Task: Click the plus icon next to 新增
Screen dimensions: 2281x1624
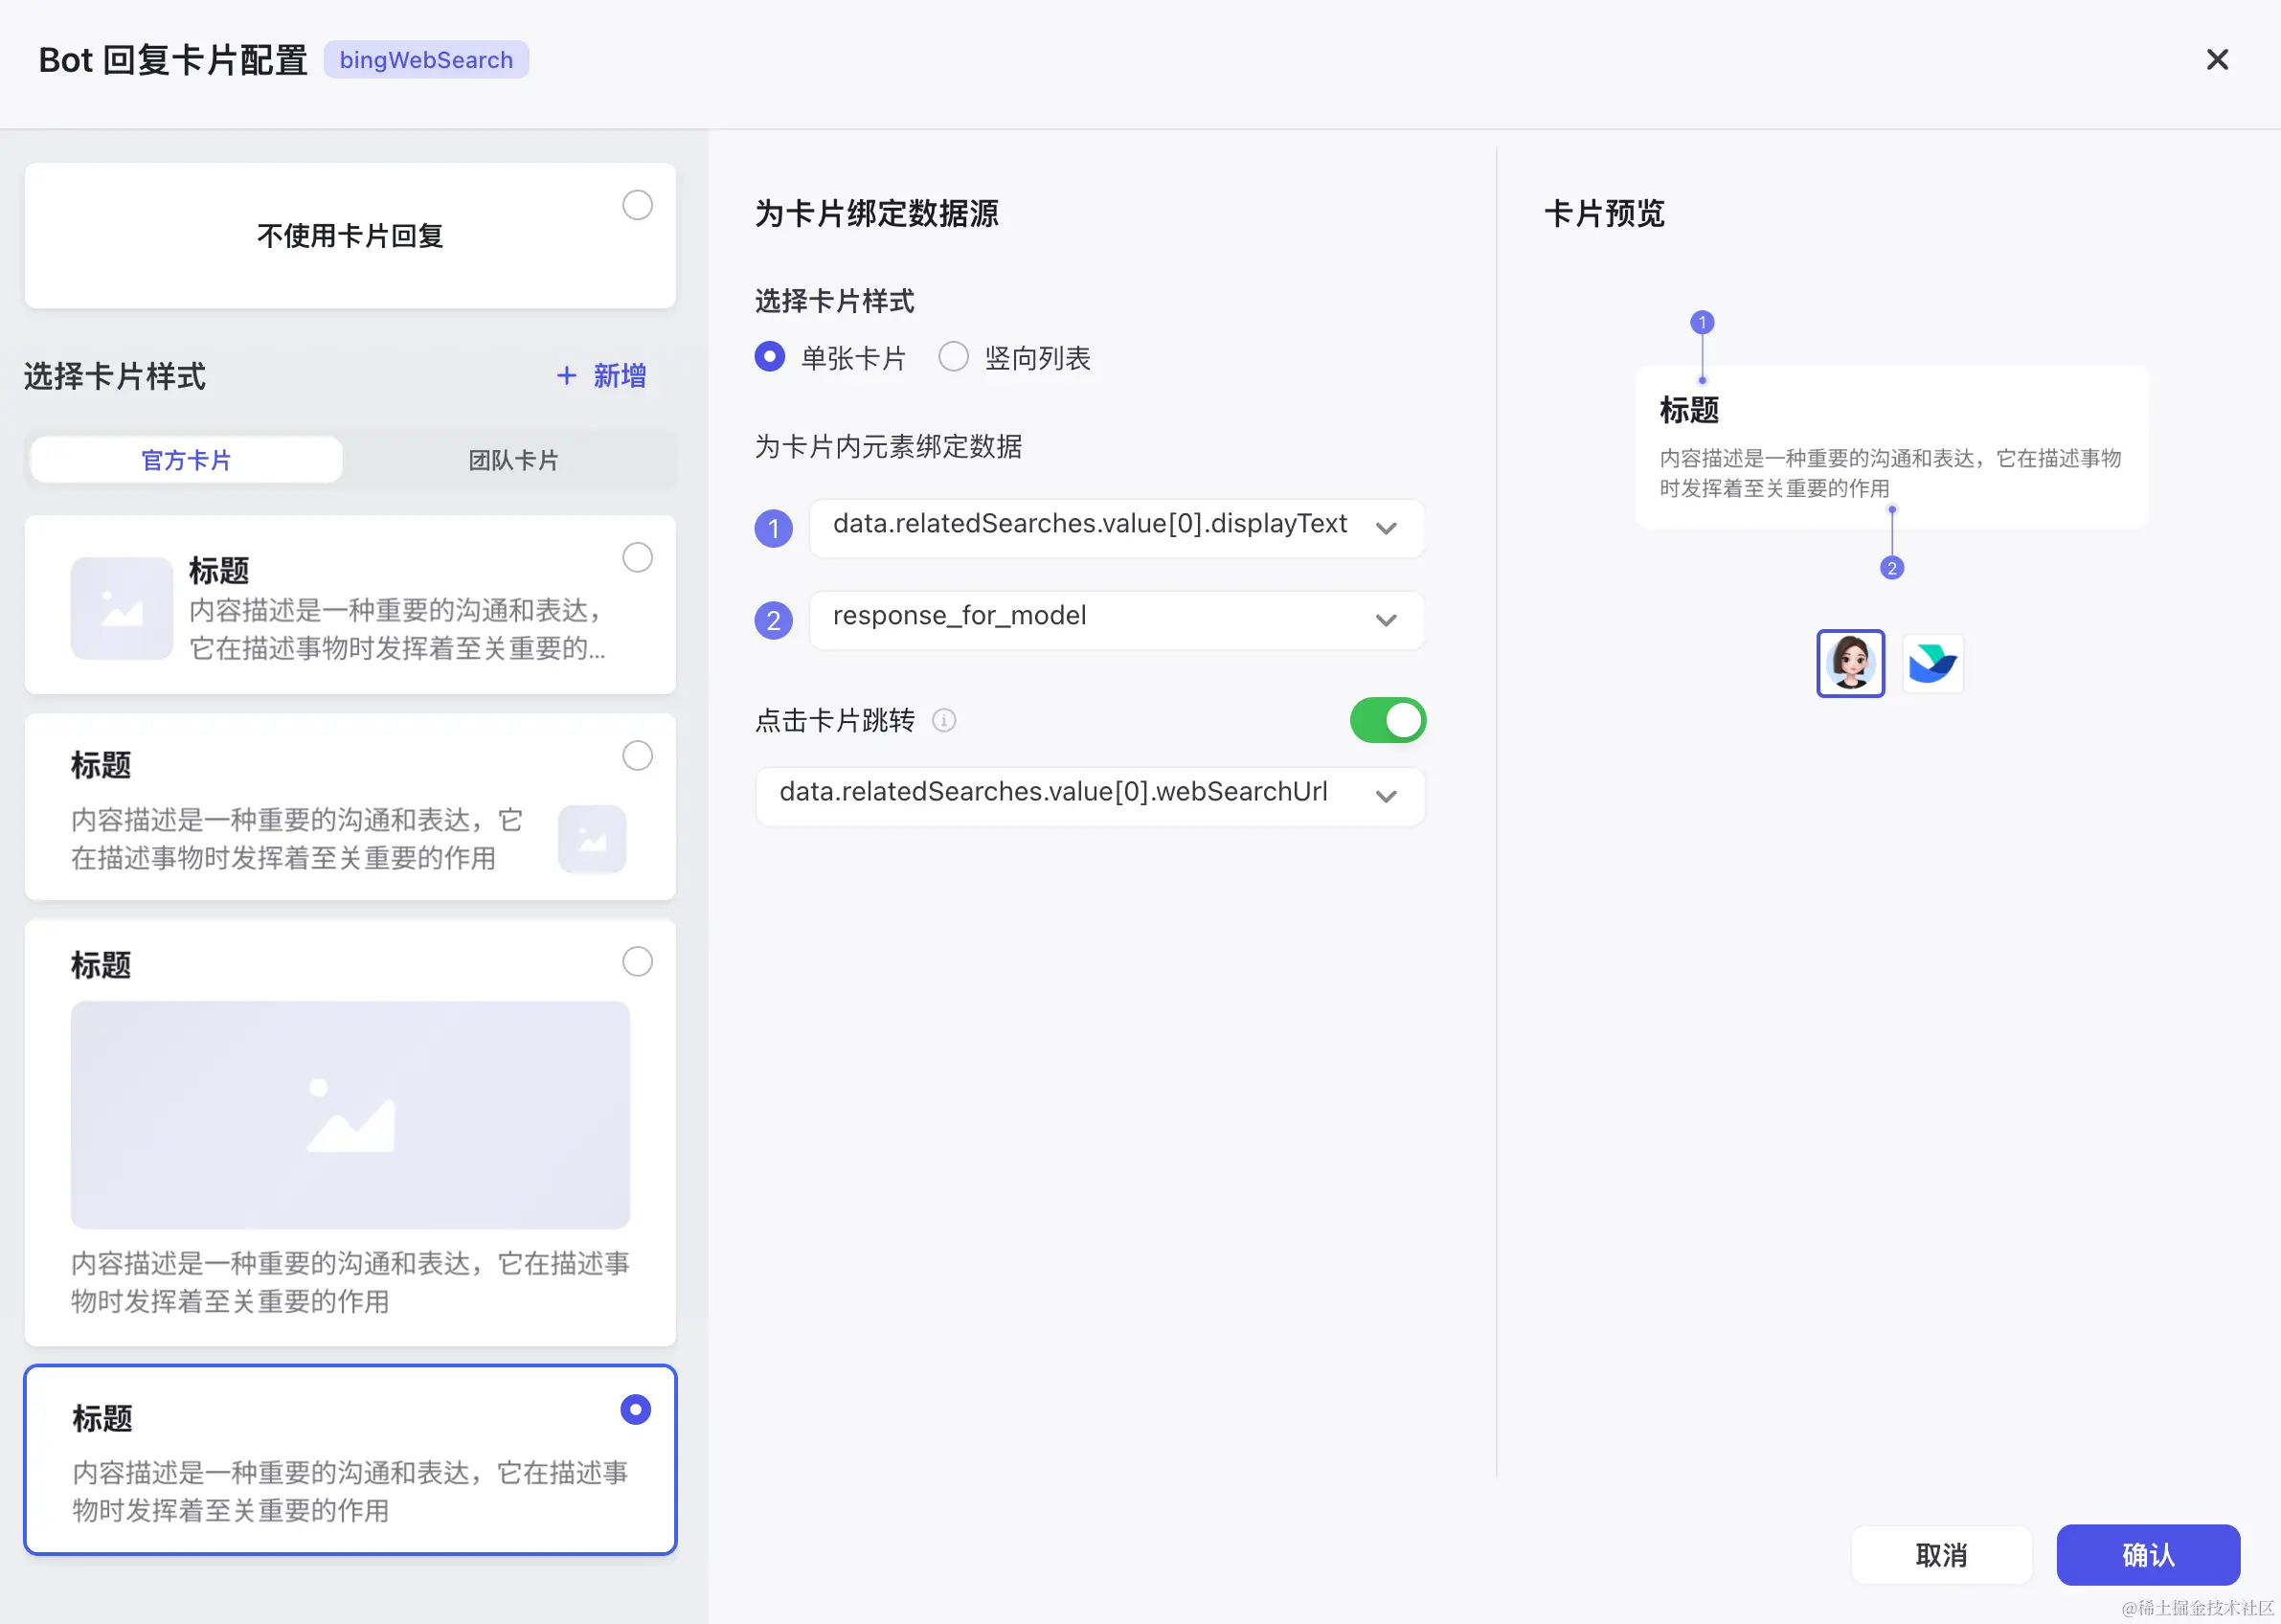Action: pyautogui.click(x=566, y=376)
